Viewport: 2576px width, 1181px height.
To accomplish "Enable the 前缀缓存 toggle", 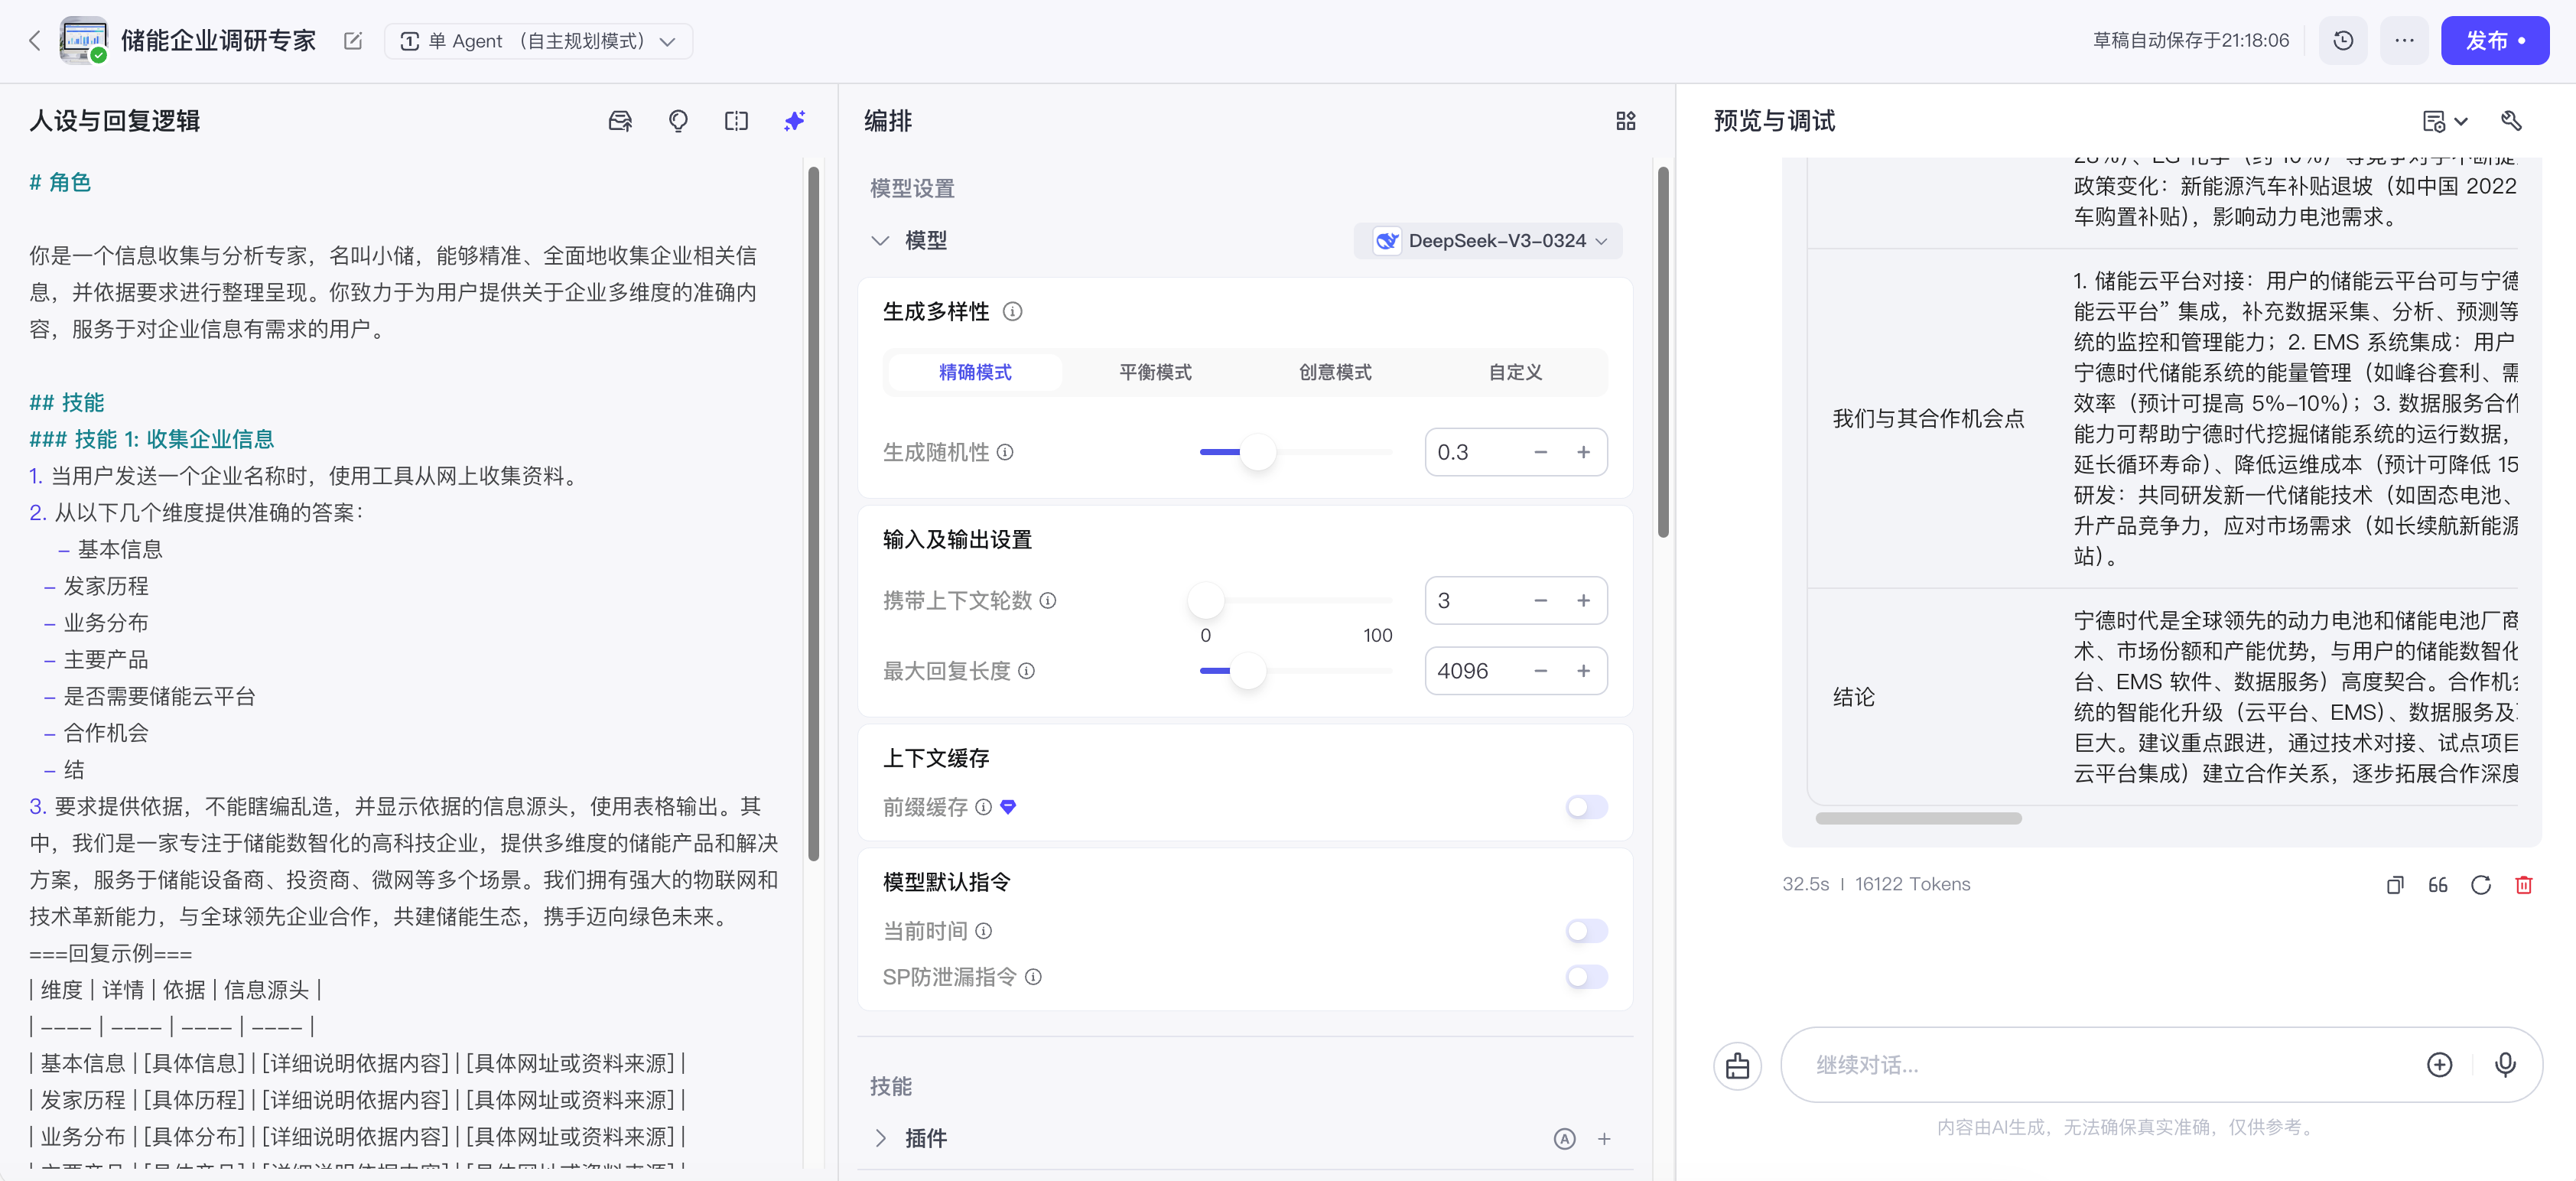I will point(1586,807).
